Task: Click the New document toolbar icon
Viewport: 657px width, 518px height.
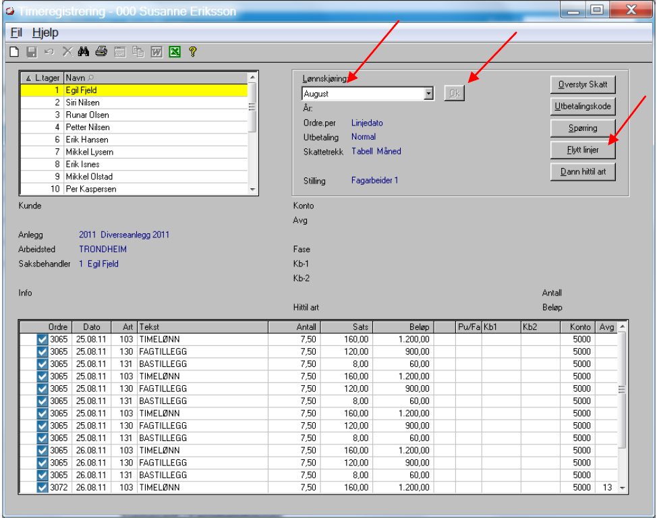Action: click(x=14, y=51)
